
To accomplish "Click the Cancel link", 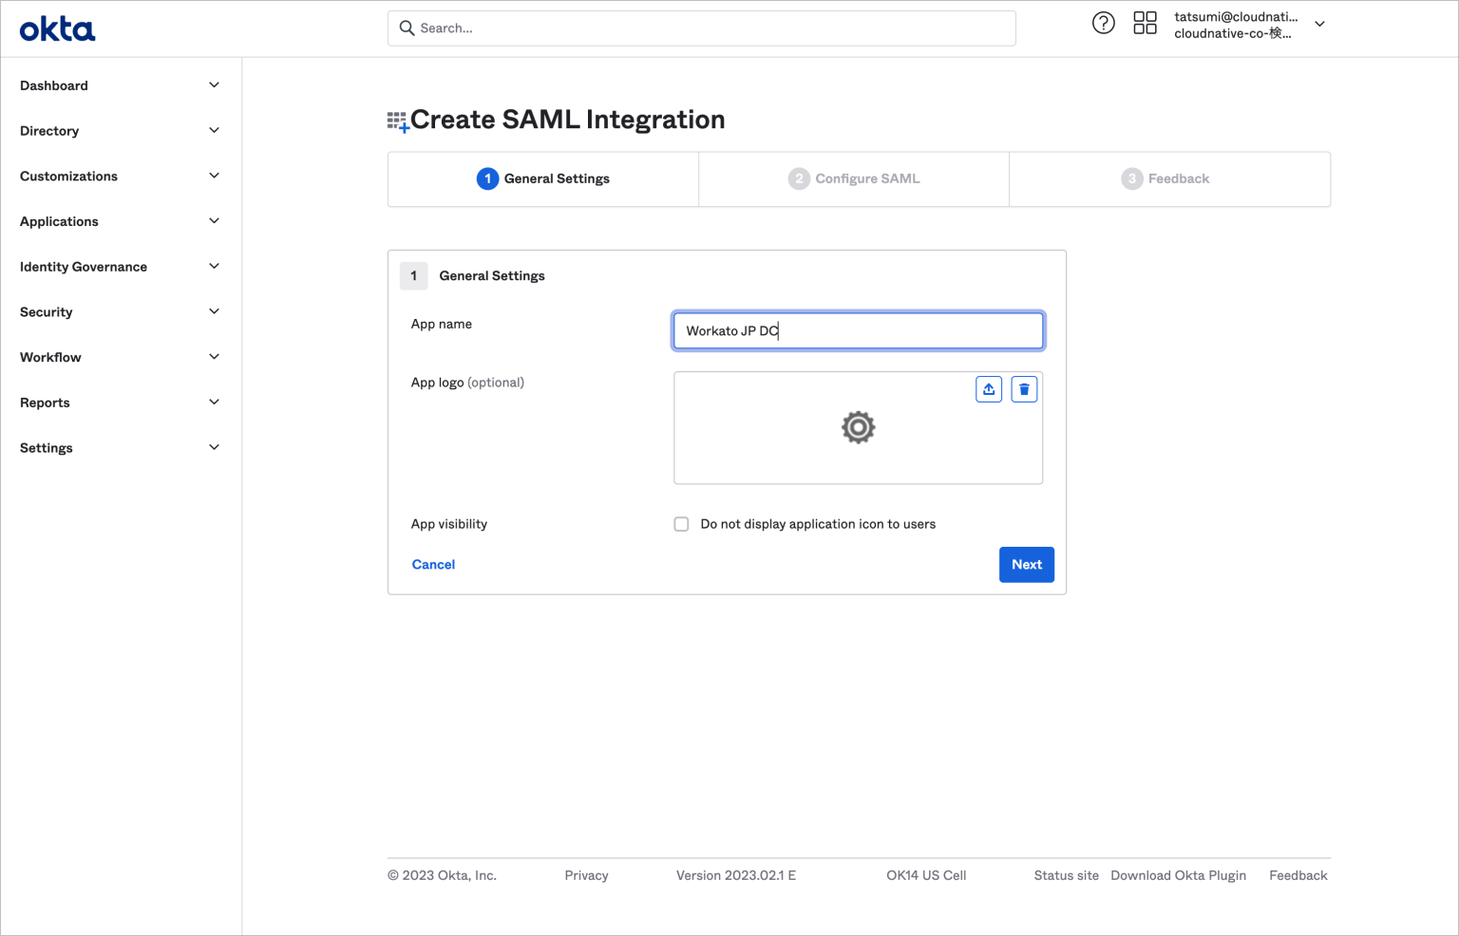I will [433, 564].
